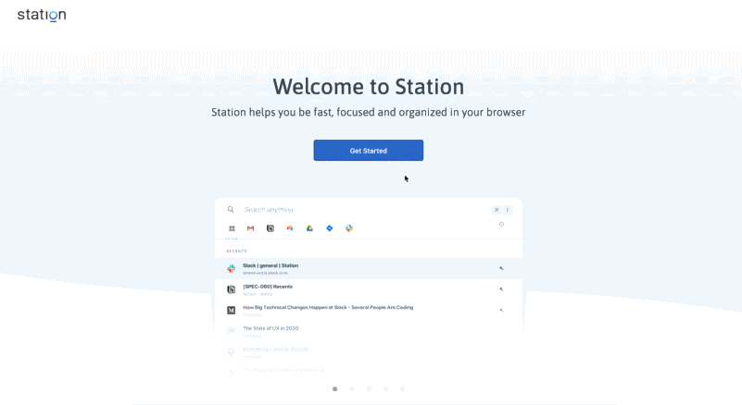The height and width of the screenshot is (405, 742).
Task: Select the blue diamond Jira icon
Action: 330,228
